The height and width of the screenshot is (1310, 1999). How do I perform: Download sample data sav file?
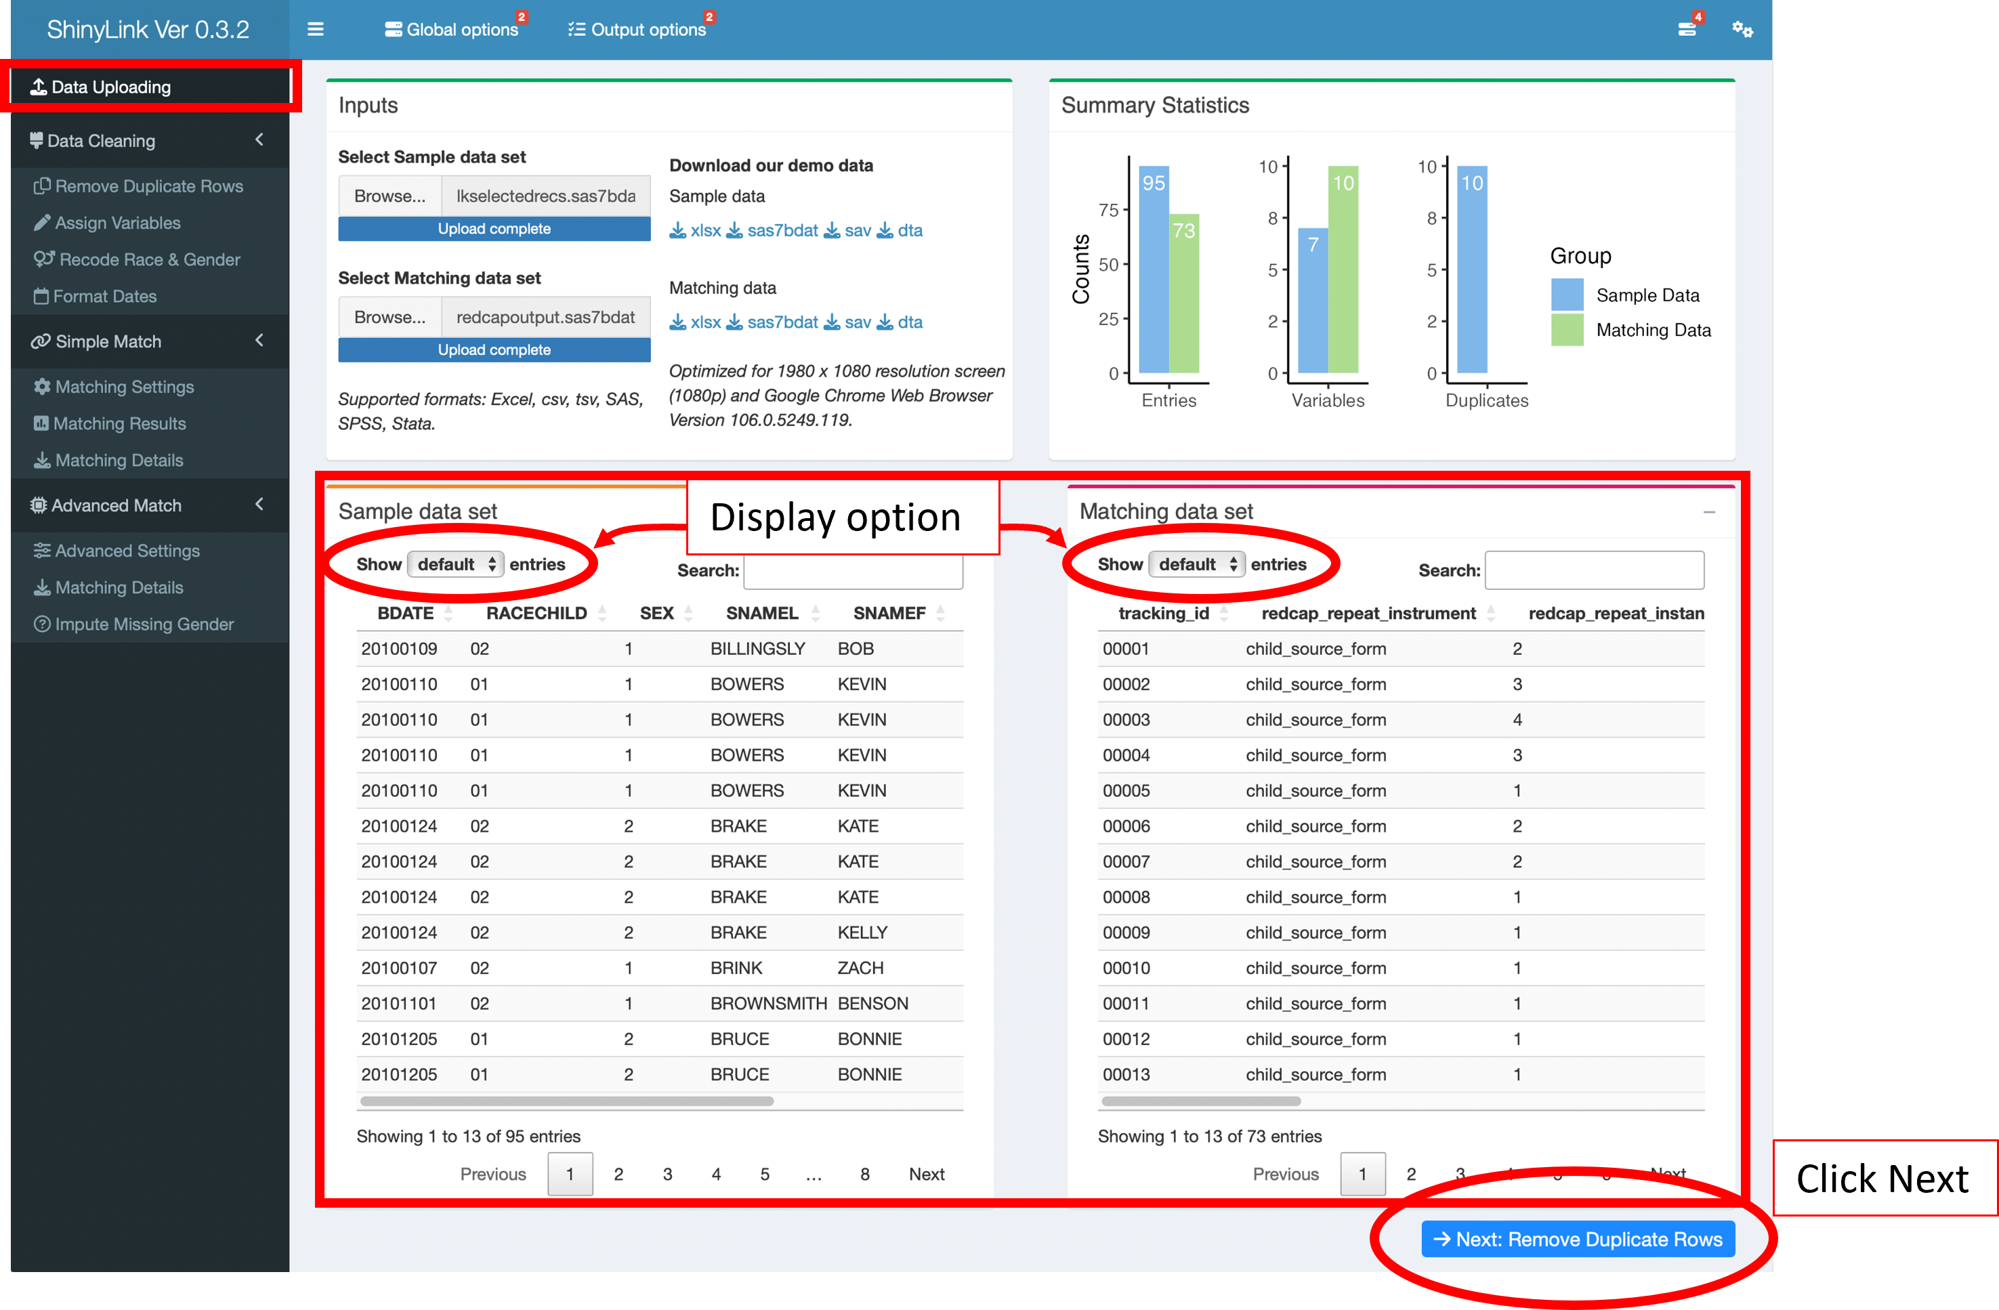coord(847,230)
